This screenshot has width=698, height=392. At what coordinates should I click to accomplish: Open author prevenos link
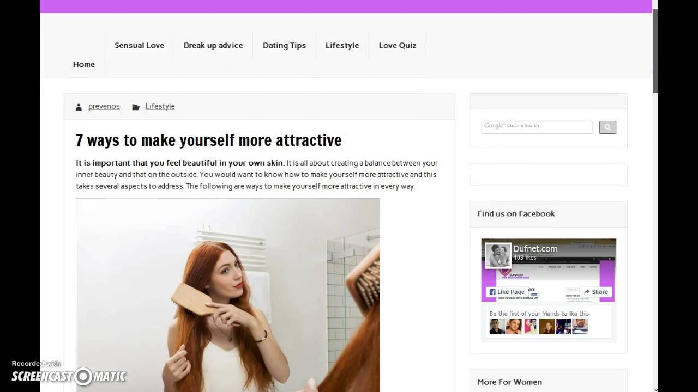tap(104, 106)
